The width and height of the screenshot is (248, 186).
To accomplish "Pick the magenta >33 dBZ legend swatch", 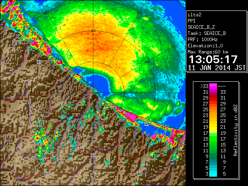I will 213,86.
